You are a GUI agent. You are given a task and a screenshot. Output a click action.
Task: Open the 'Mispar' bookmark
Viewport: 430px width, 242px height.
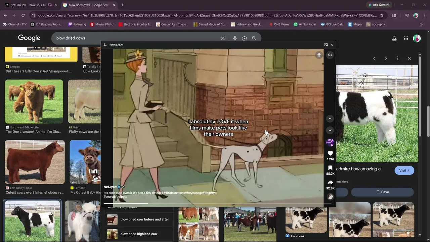(355, 24)
